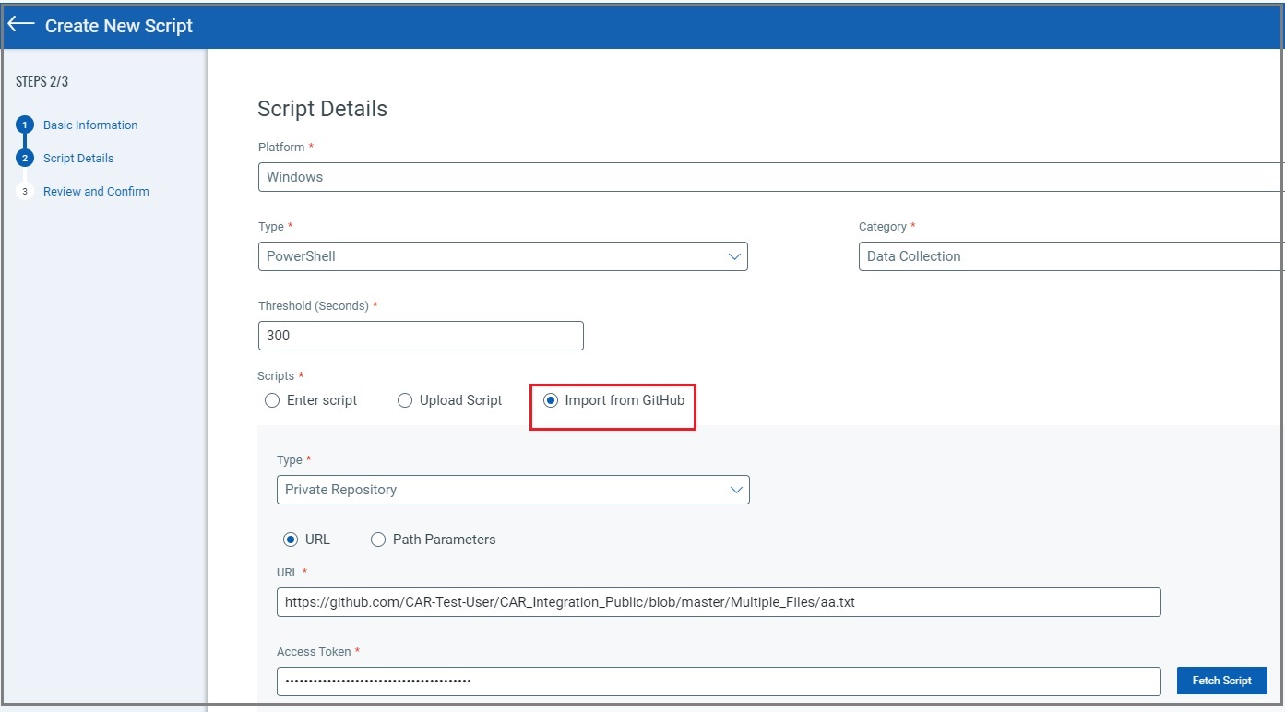1285x712 pixels.
Task: Click the Threshold seconds input field
Action: (x=421, y=336)
